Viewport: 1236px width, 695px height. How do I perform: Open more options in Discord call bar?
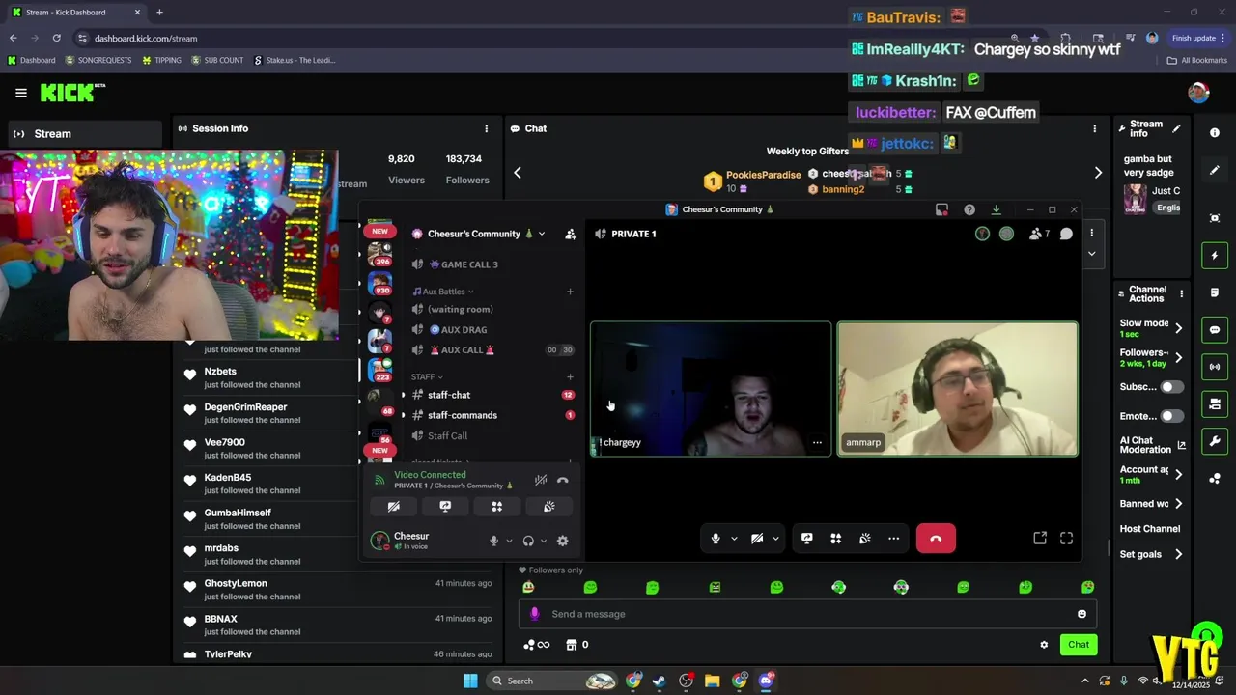tap(894, 539)
